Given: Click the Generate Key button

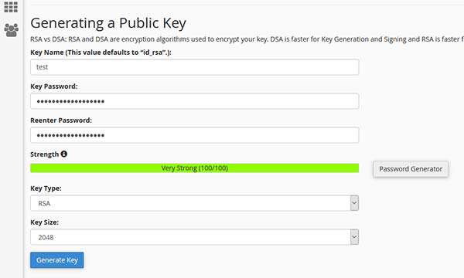Looking at the screenshot, I should (x=56, y=260).
